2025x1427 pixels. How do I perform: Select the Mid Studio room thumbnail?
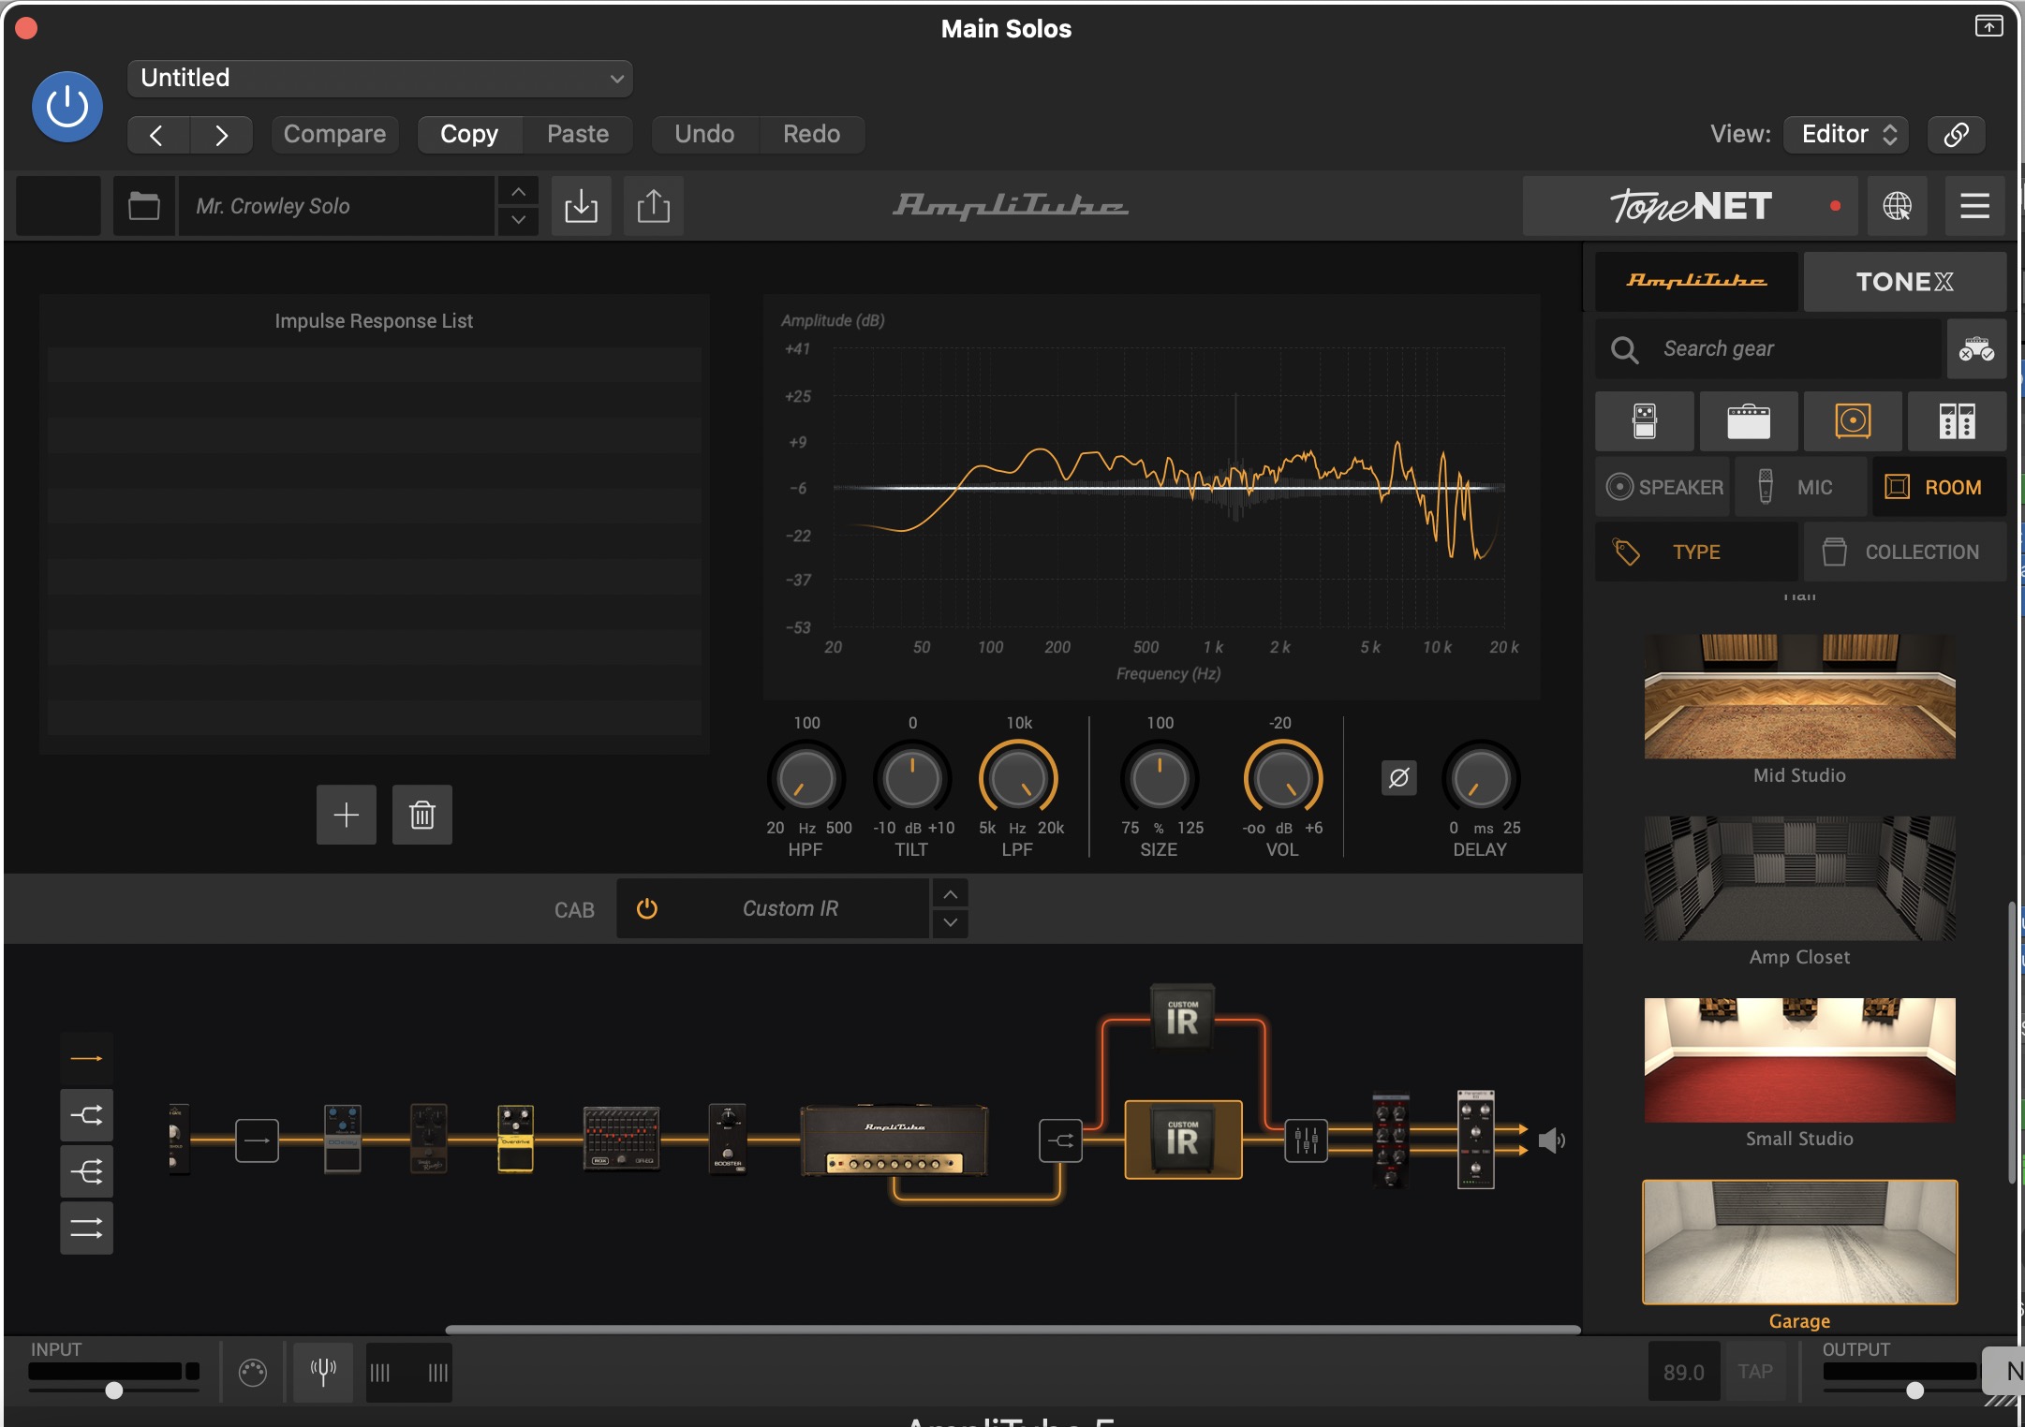1799,697
